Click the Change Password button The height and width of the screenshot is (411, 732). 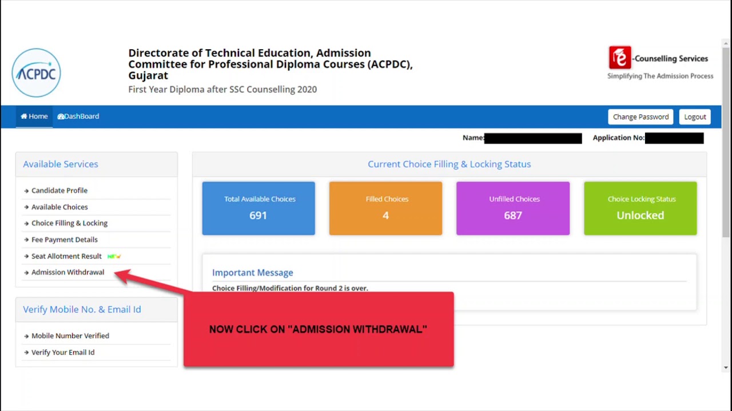[x=640, y=117]
